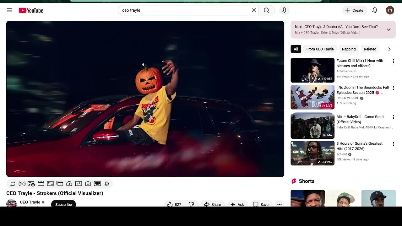Go to the YouTube home logo

[x=31, y=10]
